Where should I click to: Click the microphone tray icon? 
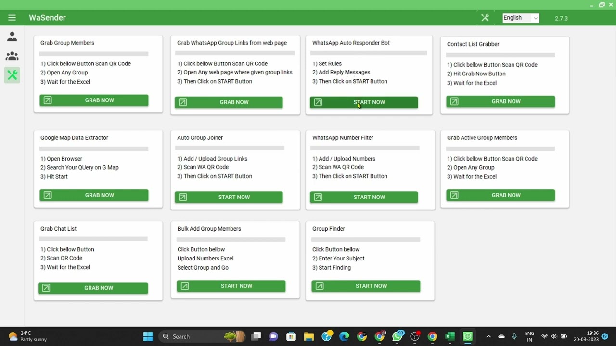pos(514,336)
